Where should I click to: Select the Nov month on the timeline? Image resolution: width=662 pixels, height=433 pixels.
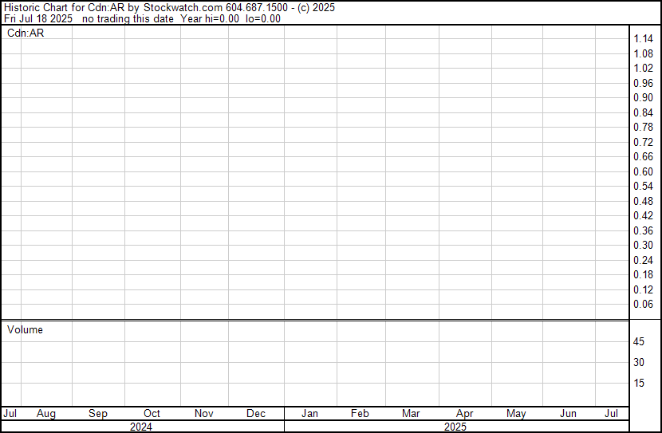pyautogui.click(x=204, y=414)
